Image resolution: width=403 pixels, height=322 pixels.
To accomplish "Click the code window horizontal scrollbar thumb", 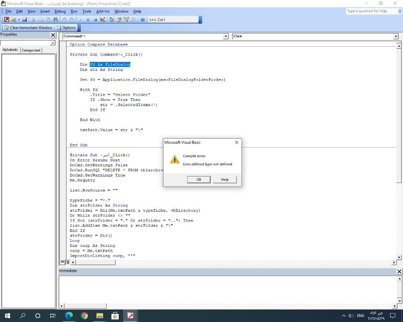I will point(95,262).
